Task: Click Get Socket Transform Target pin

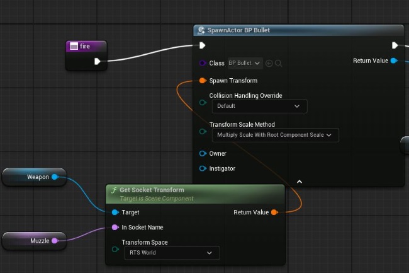Action: point(115,212)
